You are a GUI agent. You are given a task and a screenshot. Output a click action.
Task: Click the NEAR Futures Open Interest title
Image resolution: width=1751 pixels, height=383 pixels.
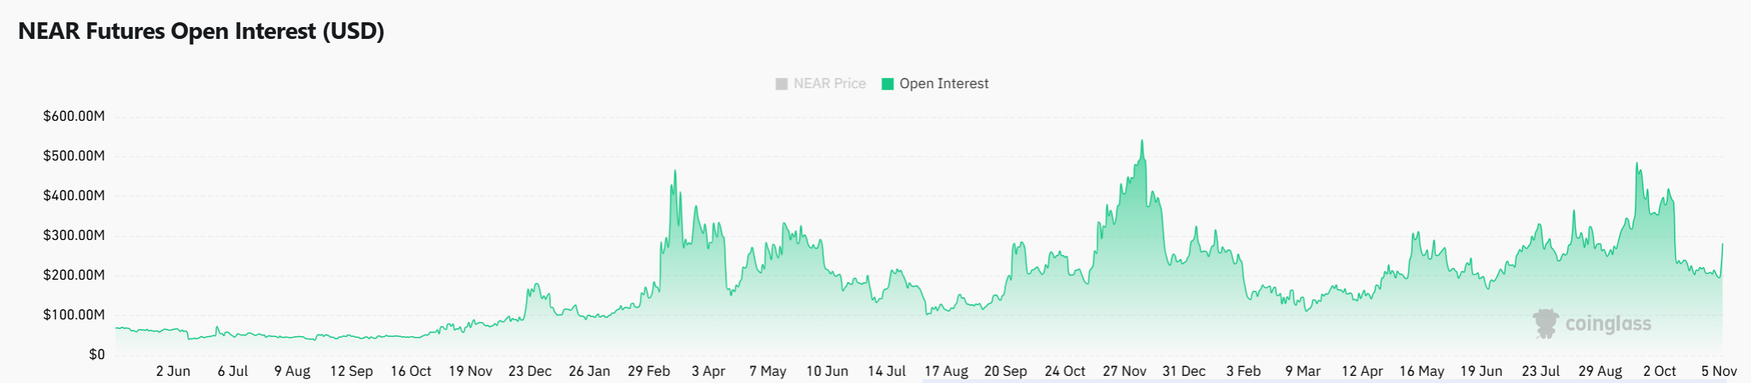[x=201, y=31]
